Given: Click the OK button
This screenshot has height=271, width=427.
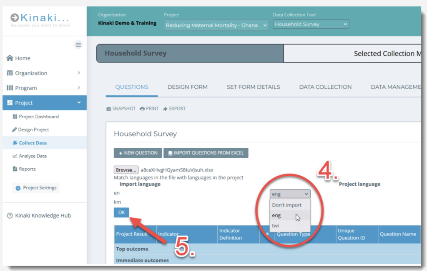Looking at the screenshot, I should [121, 212].
